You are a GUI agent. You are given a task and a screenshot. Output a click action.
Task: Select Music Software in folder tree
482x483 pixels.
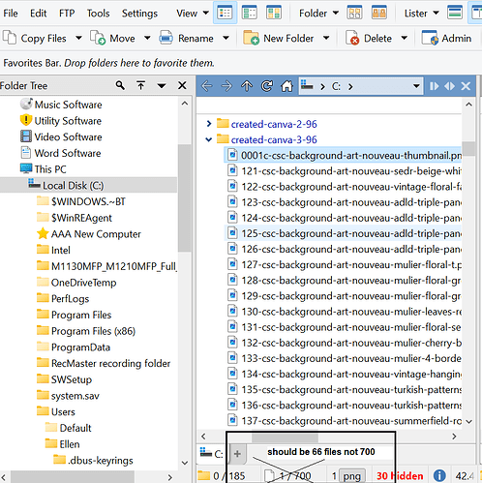(68, 105)
